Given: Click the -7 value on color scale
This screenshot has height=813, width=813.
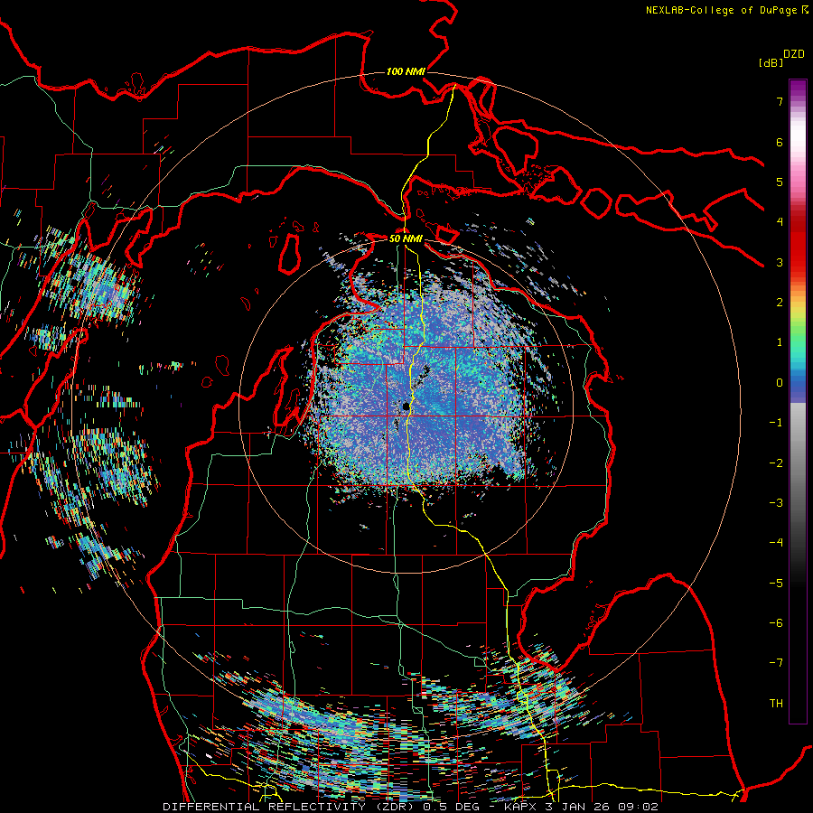Looking at the screenshot, I should pos(776,663).
